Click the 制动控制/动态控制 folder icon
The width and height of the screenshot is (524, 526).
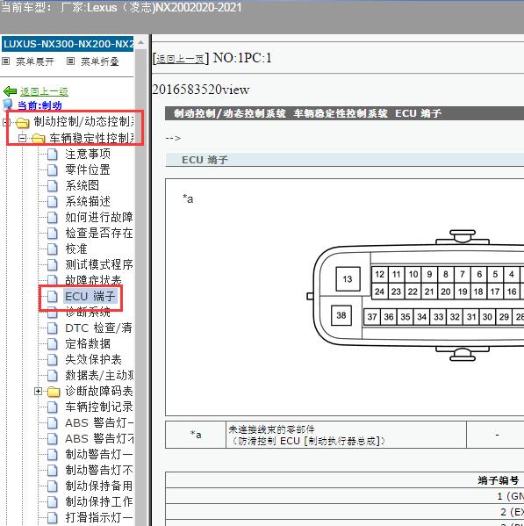23,123
